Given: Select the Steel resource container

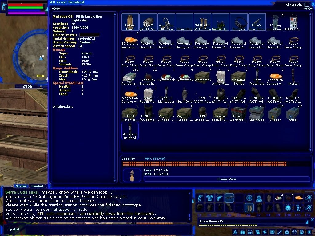Looking at the screenshot, I should 293,114.
